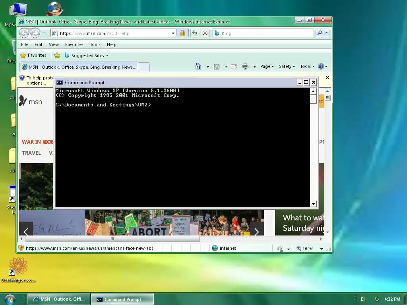This screenshot has height=305, width=407.
Task: Select the MSN browser tab
Action: click(x=79, y=67)
